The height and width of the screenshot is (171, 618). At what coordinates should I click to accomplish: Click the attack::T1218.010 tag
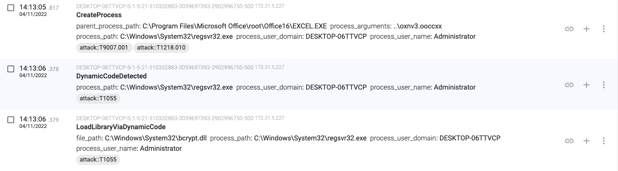pos(161,48)
